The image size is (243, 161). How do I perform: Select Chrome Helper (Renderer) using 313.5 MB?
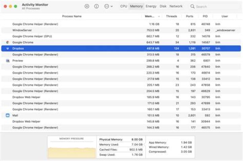[x=121, y=55]
